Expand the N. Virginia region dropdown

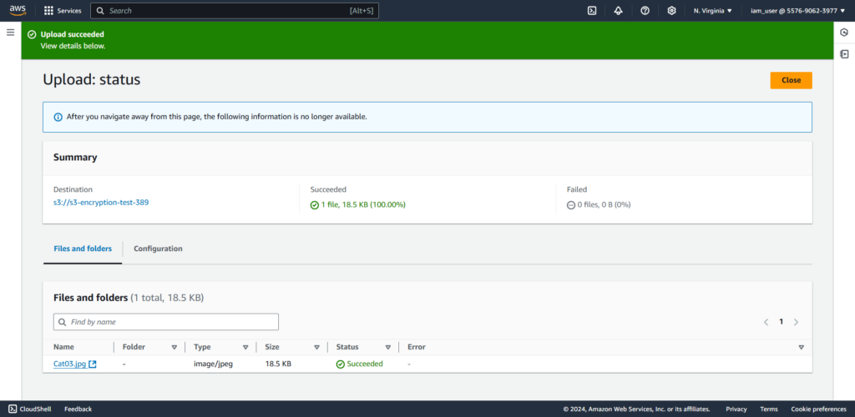[712, 11]
